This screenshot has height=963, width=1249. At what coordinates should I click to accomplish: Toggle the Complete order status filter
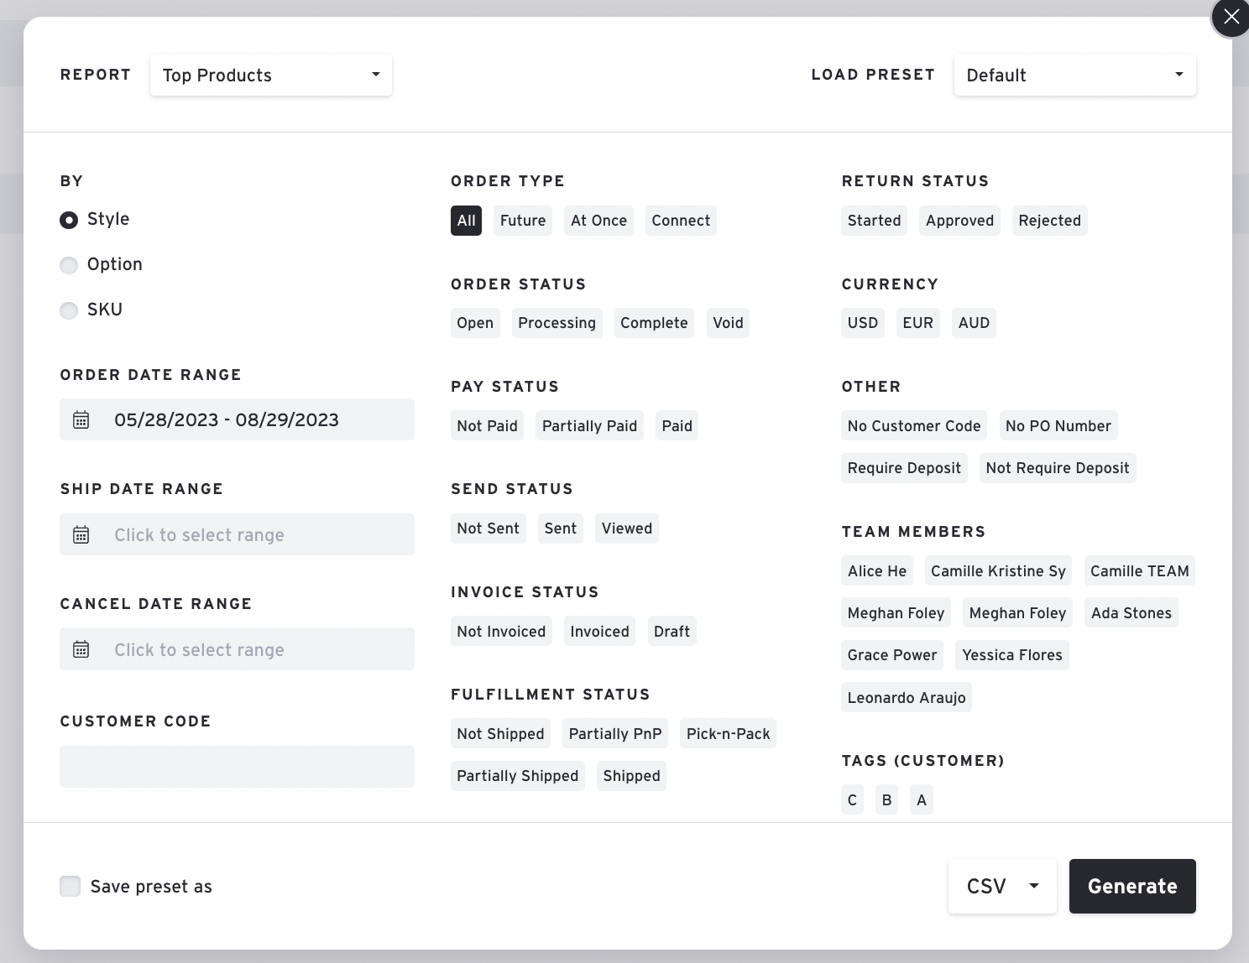654,322
